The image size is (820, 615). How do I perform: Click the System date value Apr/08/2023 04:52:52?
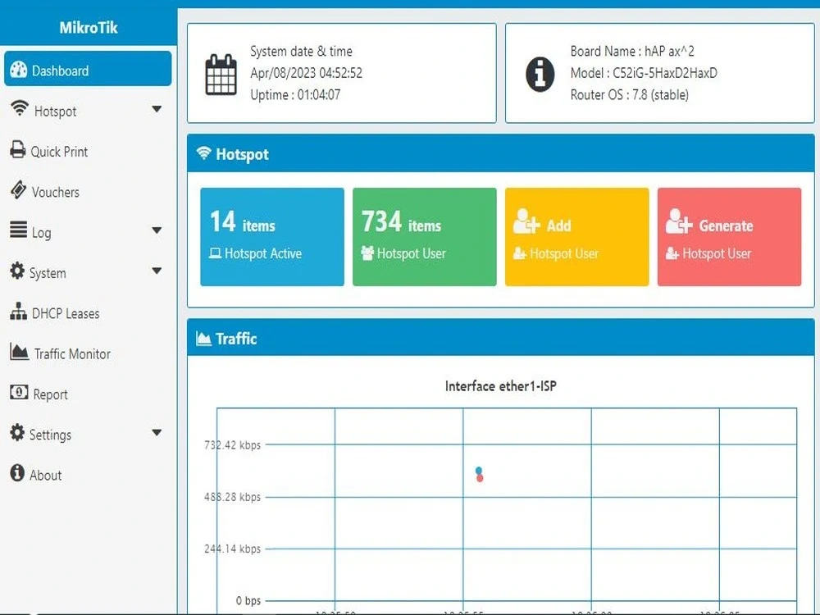click(306, 73)
